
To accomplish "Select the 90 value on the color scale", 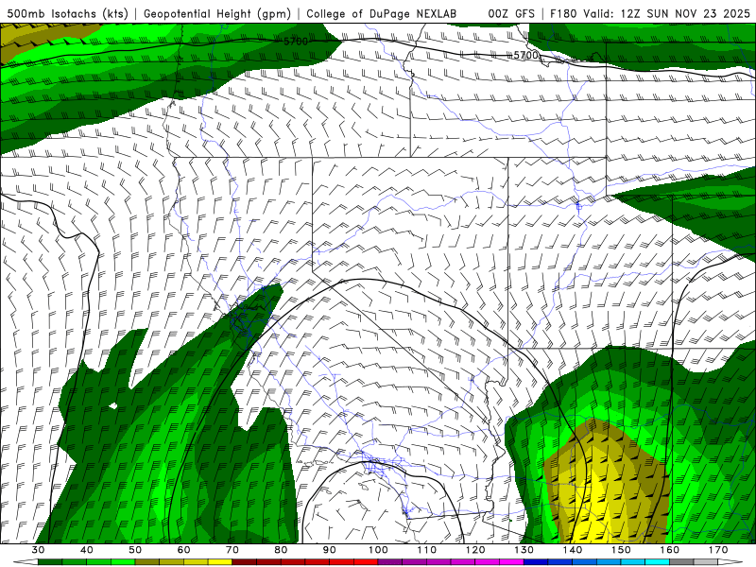I will pyautogui.click(x=329, y=550).
